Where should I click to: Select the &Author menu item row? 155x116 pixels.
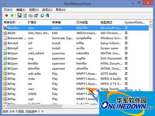click(76, 28)
